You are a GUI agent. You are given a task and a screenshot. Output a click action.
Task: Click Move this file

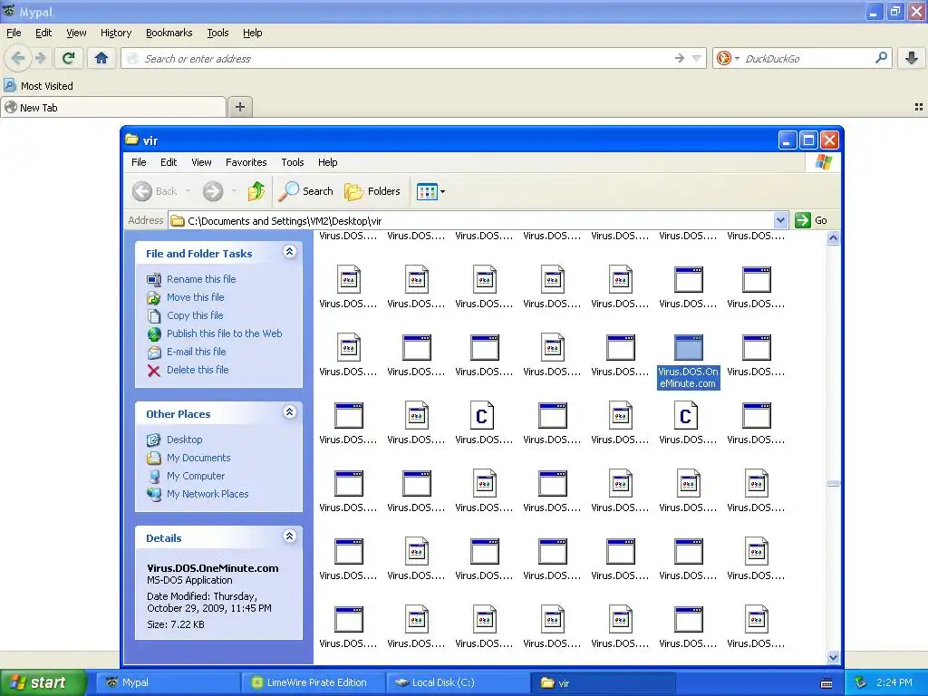pyautogui.click(x=196, y=297)
